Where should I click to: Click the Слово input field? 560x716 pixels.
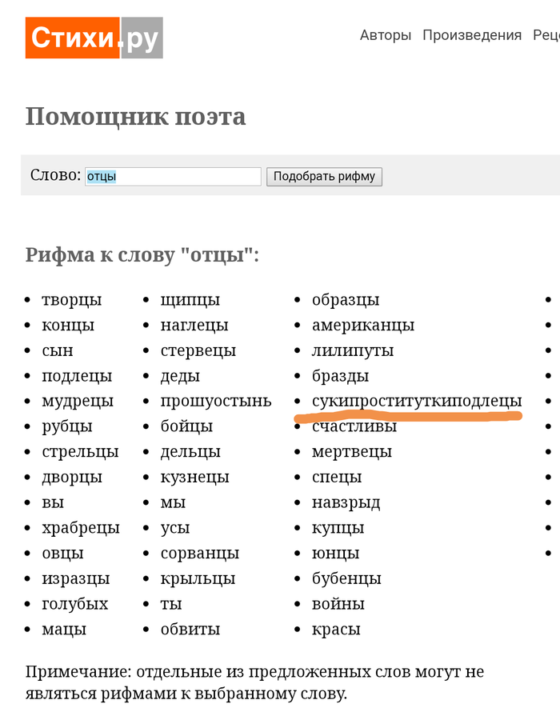(x=173, y=176)
